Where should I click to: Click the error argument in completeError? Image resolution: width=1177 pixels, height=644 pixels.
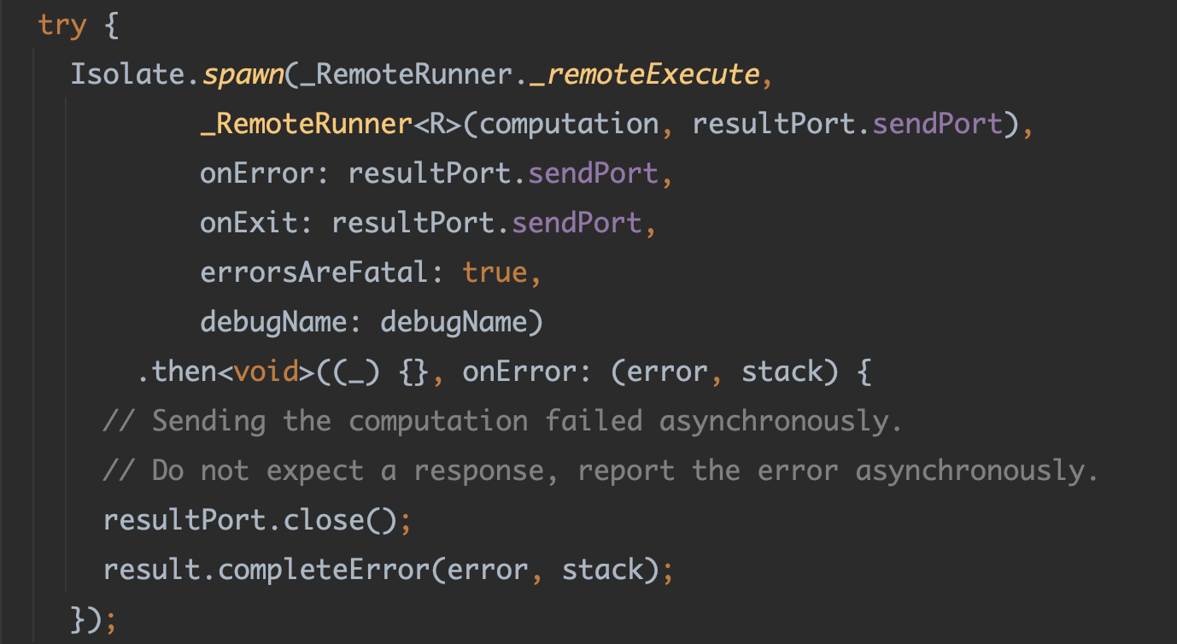click(x=482, y=570)
